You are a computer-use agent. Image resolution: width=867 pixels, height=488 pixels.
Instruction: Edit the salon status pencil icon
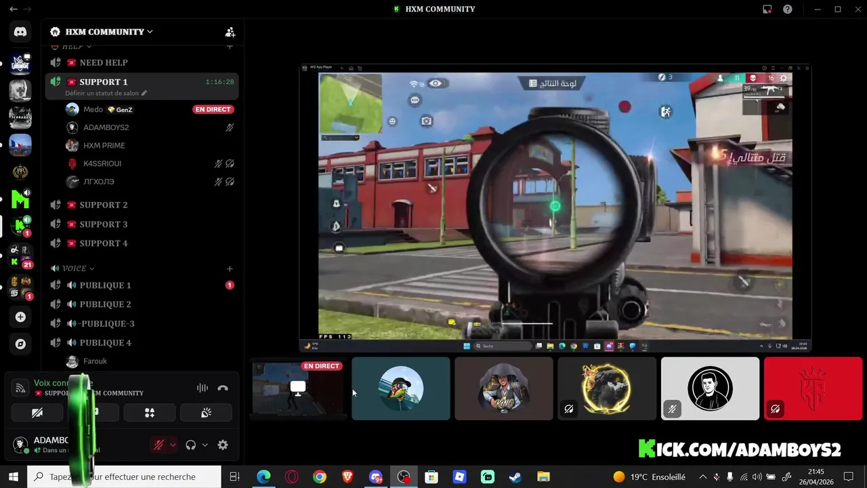[144, 94]
